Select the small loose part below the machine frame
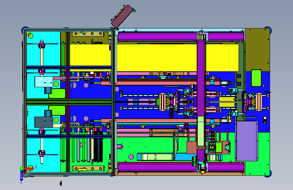293x190 pixels. coord(61,183)
